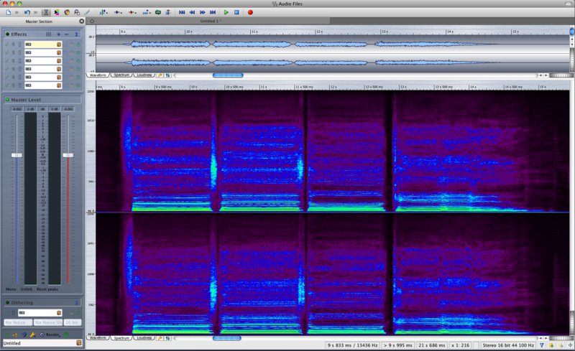Select the toolbar icon left of magnifier

pyautogui.click(x=67, y=12)
